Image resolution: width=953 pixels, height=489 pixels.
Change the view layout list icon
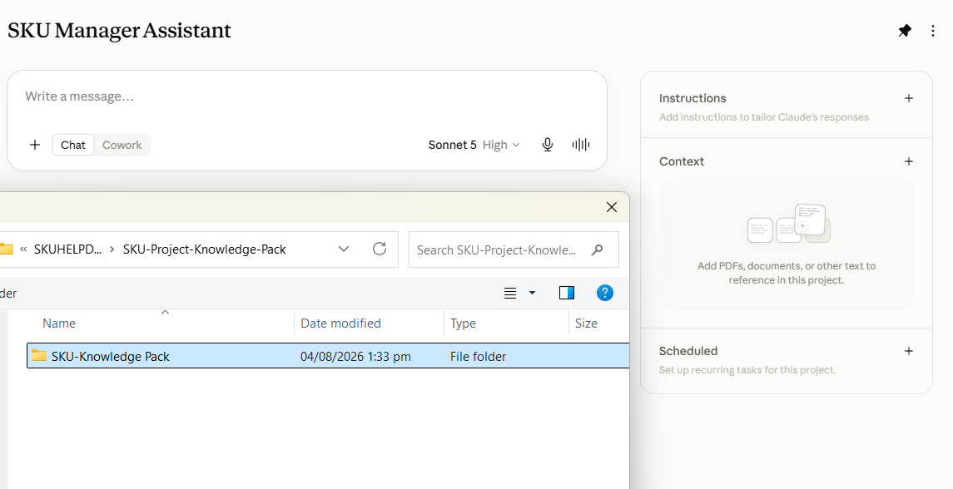pyautogui.click(x=510, y=293)
